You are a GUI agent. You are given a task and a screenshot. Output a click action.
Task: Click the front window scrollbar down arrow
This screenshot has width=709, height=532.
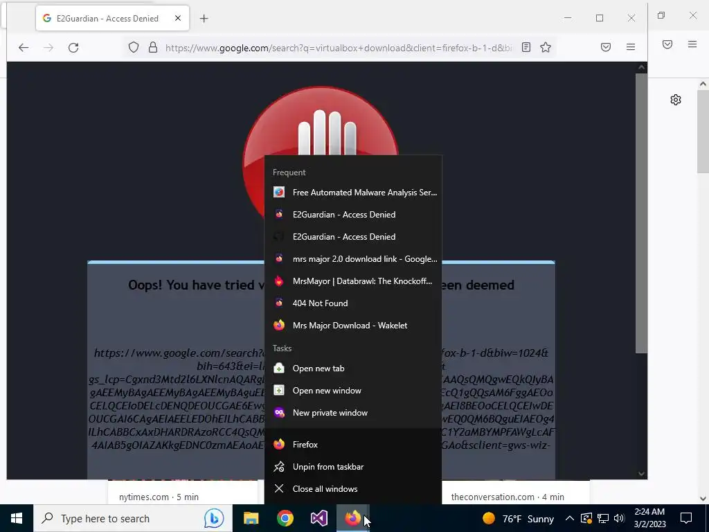[641, 474]
